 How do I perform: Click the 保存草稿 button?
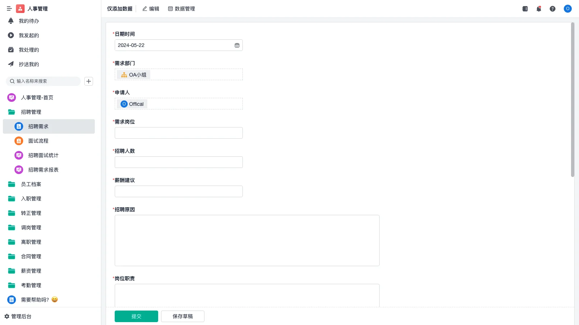coord(183,316)
